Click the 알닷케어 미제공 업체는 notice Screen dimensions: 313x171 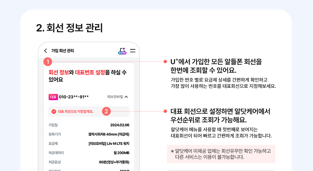pyautogui.click(x=221, y=154)
